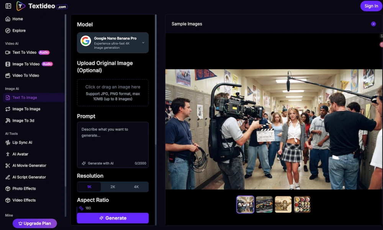Screen dimensions: 383x230
Task: Click the Lip Sync AI waveform icon
Action: coord(8,143)
